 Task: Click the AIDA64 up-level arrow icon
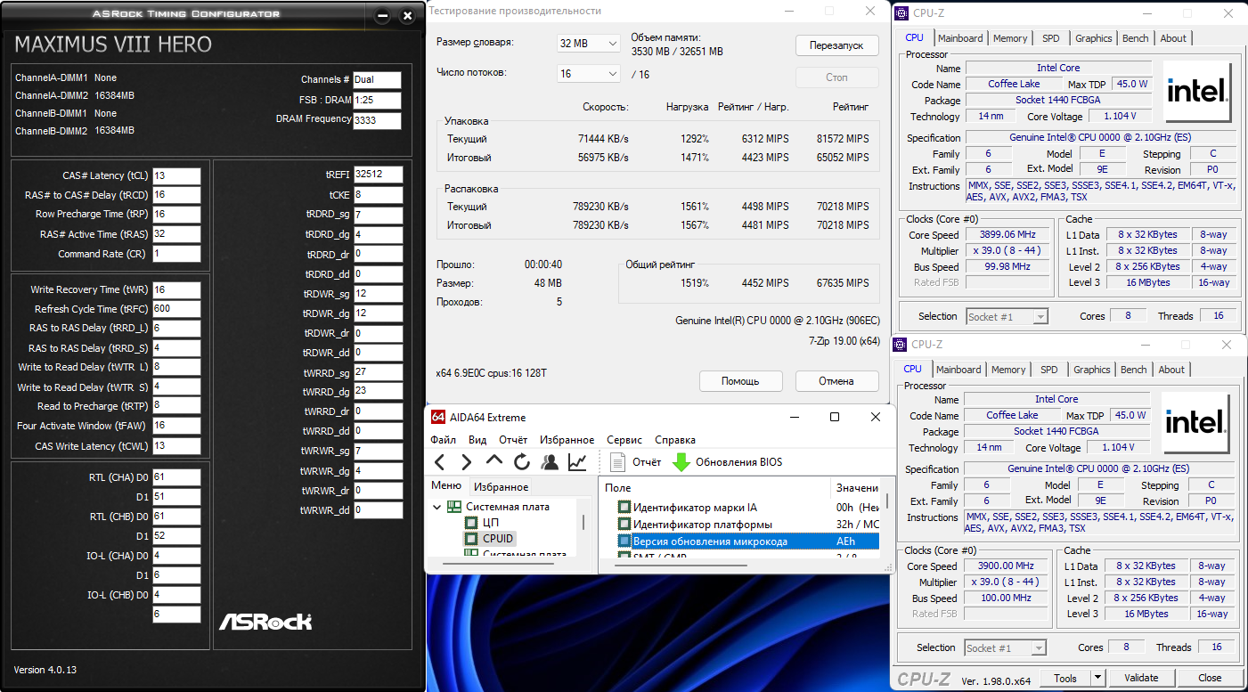click(x=494, y=461)
